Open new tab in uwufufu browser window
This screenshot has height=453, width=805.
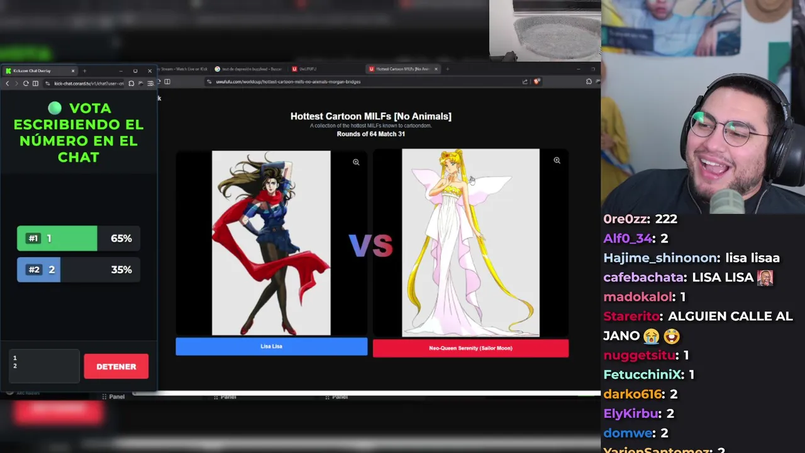[447, 69]
